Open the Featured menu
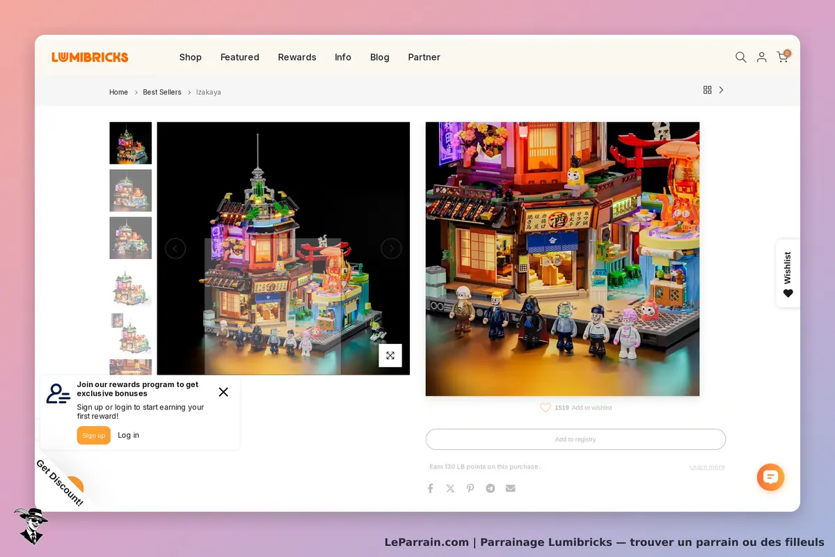This screenshot has height=557, width=835. (x=240, y=57)
